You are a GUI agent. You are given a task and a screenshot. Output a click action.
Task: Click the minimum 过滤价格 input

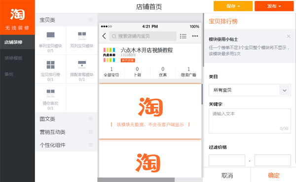tap(227, 160)
